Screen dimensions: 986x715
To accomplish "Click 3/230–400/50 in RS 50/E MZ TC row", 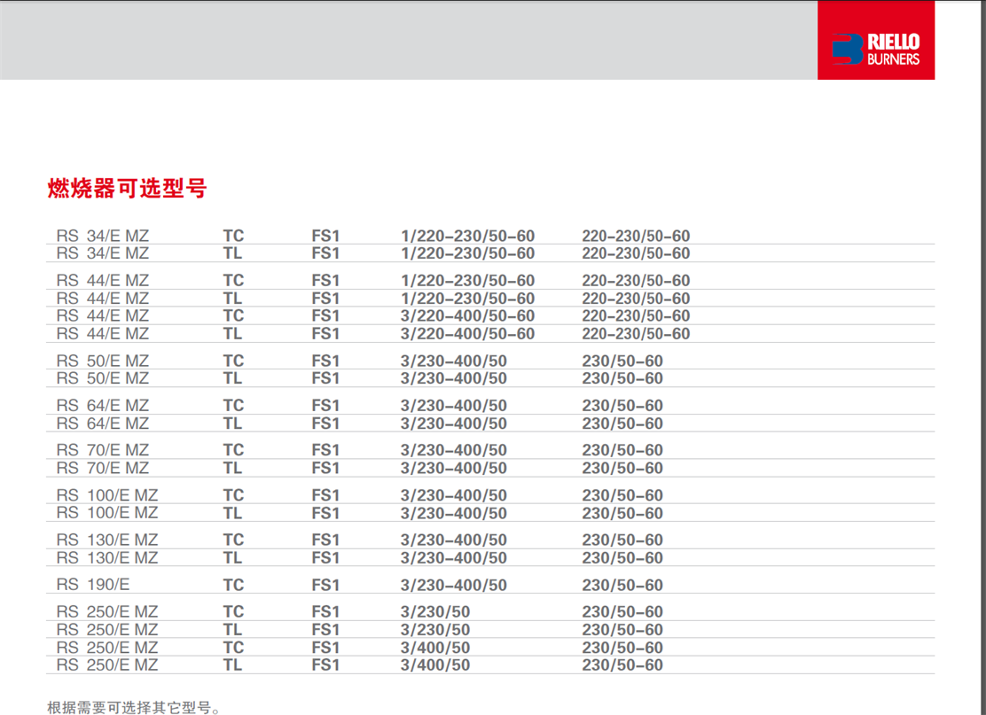I will click(454, 361).
